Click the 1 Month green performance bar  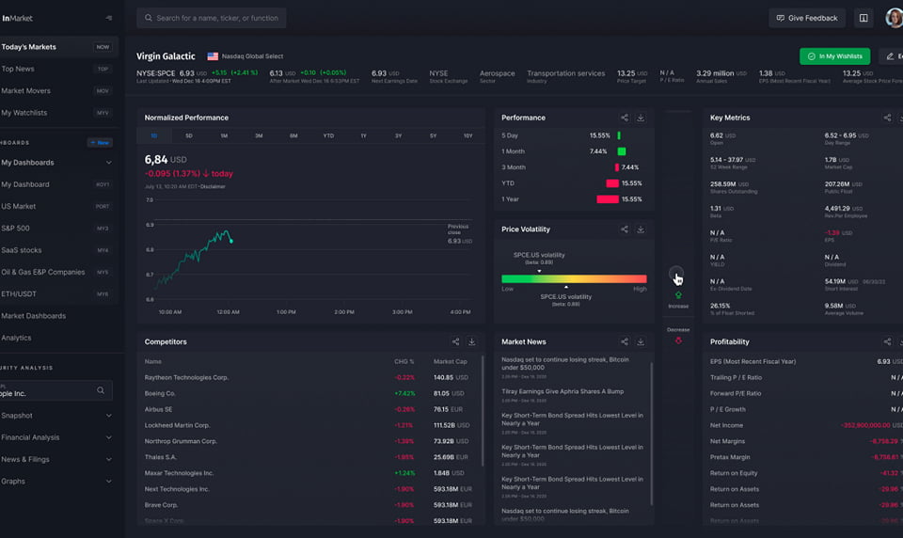click(x=622, y=151)
